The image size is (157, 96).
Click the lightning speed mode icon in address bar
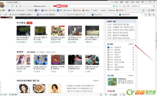[x=117, y=6]
